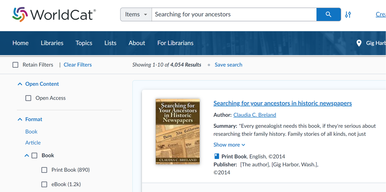Open author Claudia C. Breland link

tap(255, 115)
